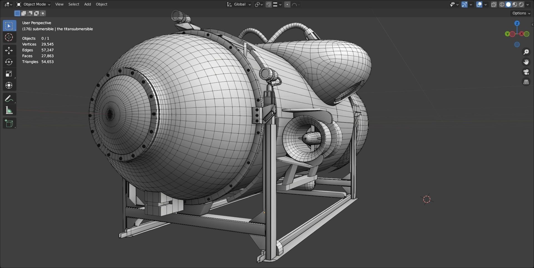The image size is (534, 268).
Task: Switch to wireframe viewport shading
Action: point(502,4)
